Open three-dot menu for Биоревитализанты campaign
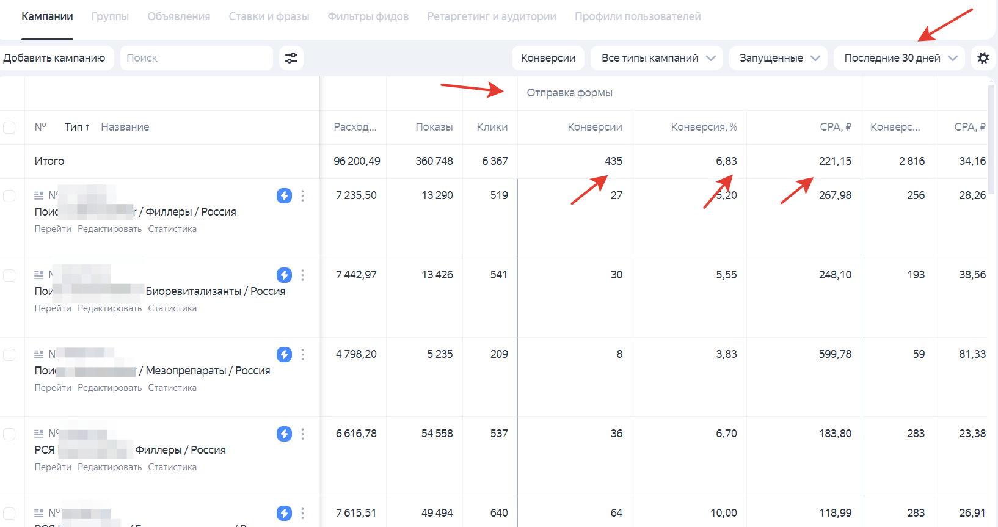 [302, 275]
